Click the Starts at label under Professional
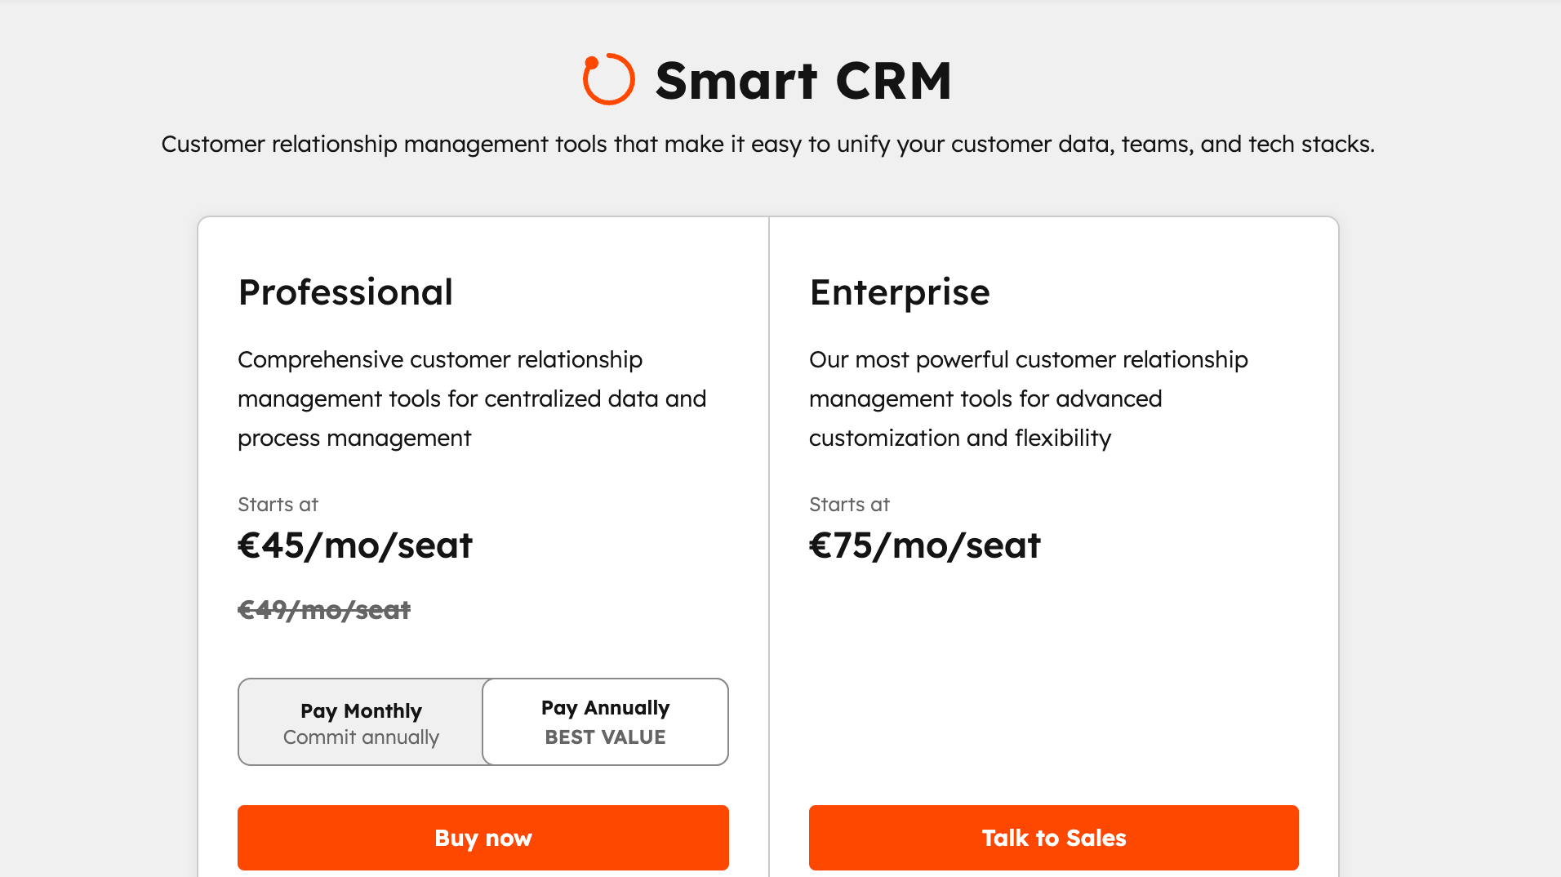1561x877 pixels. pyautogui.click(x=278, y=505)
